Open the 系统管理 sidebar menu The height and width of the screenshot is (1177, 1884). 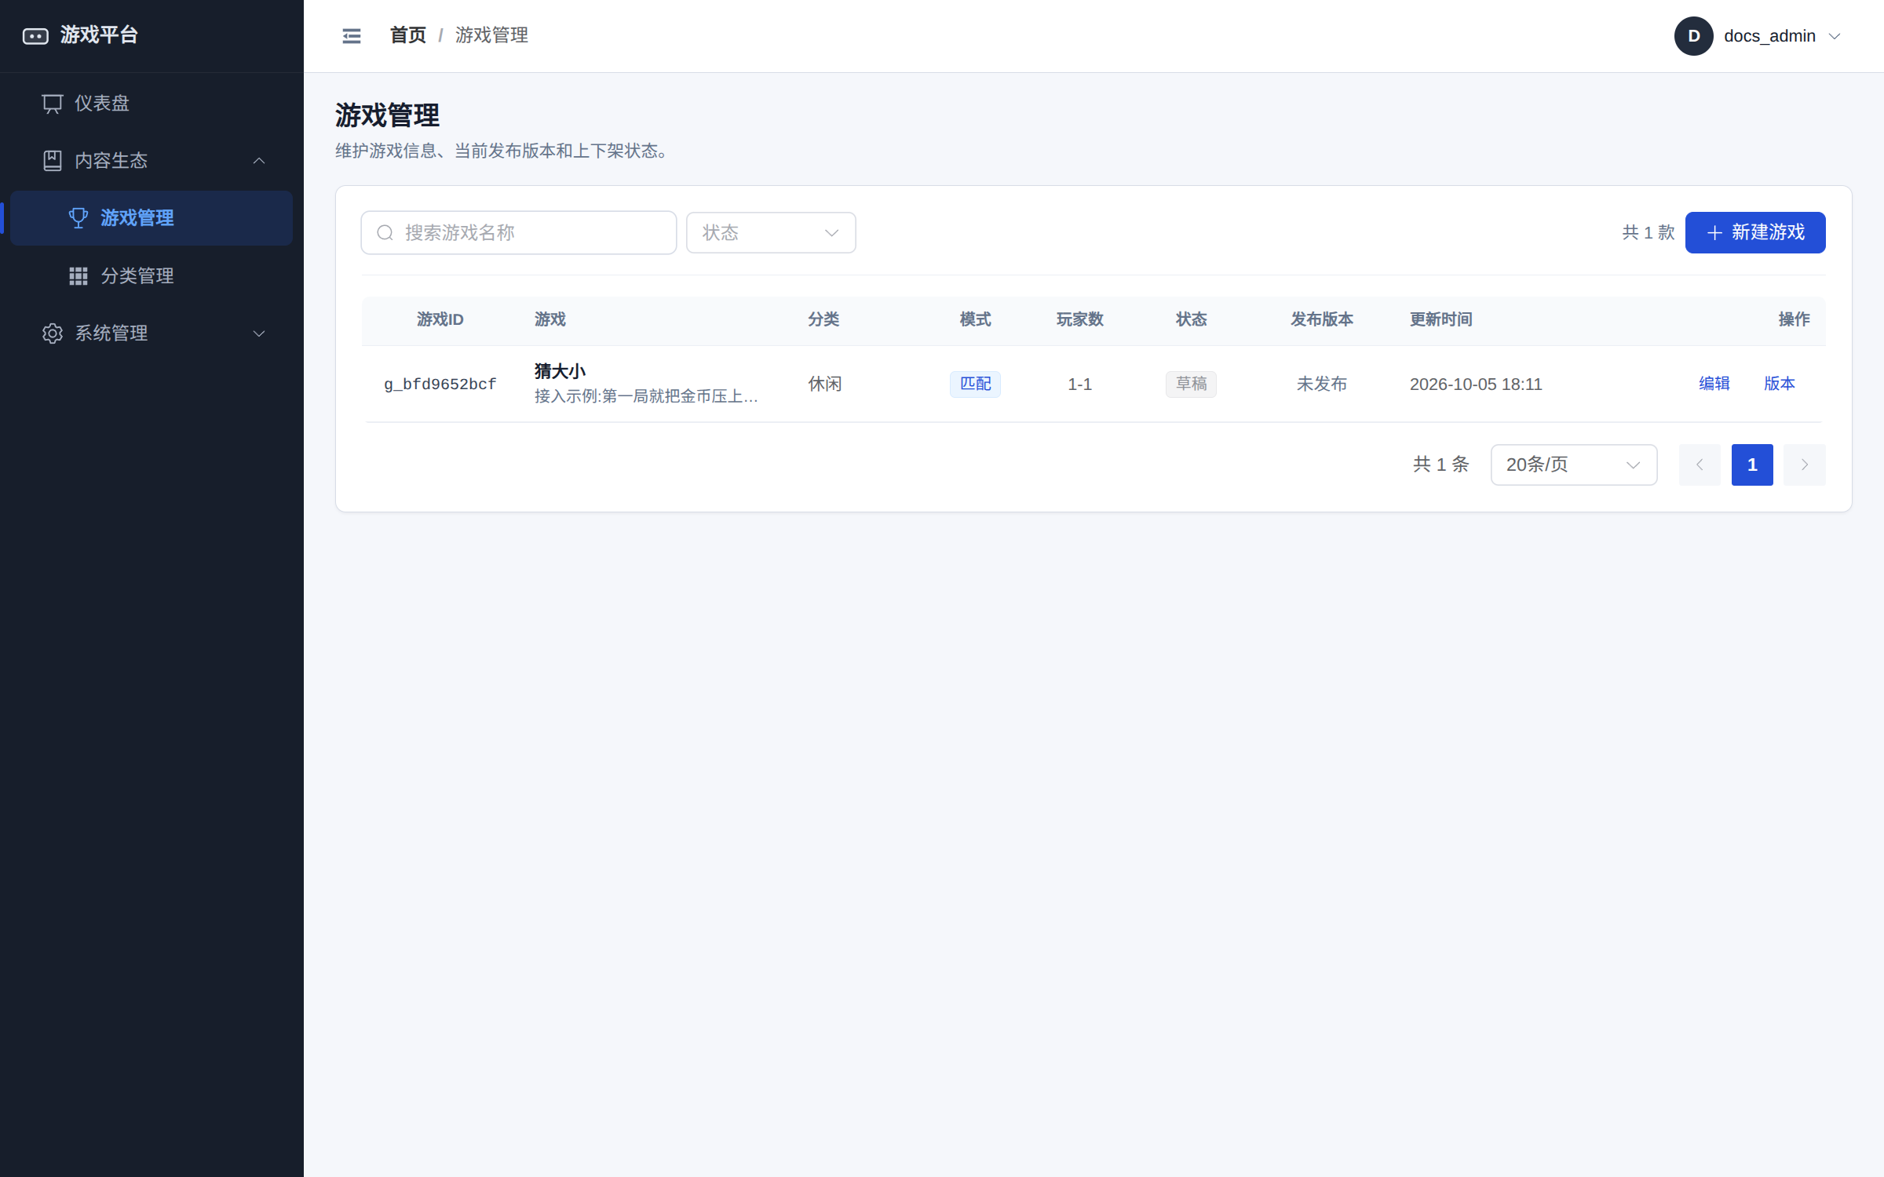pos(152,333)
